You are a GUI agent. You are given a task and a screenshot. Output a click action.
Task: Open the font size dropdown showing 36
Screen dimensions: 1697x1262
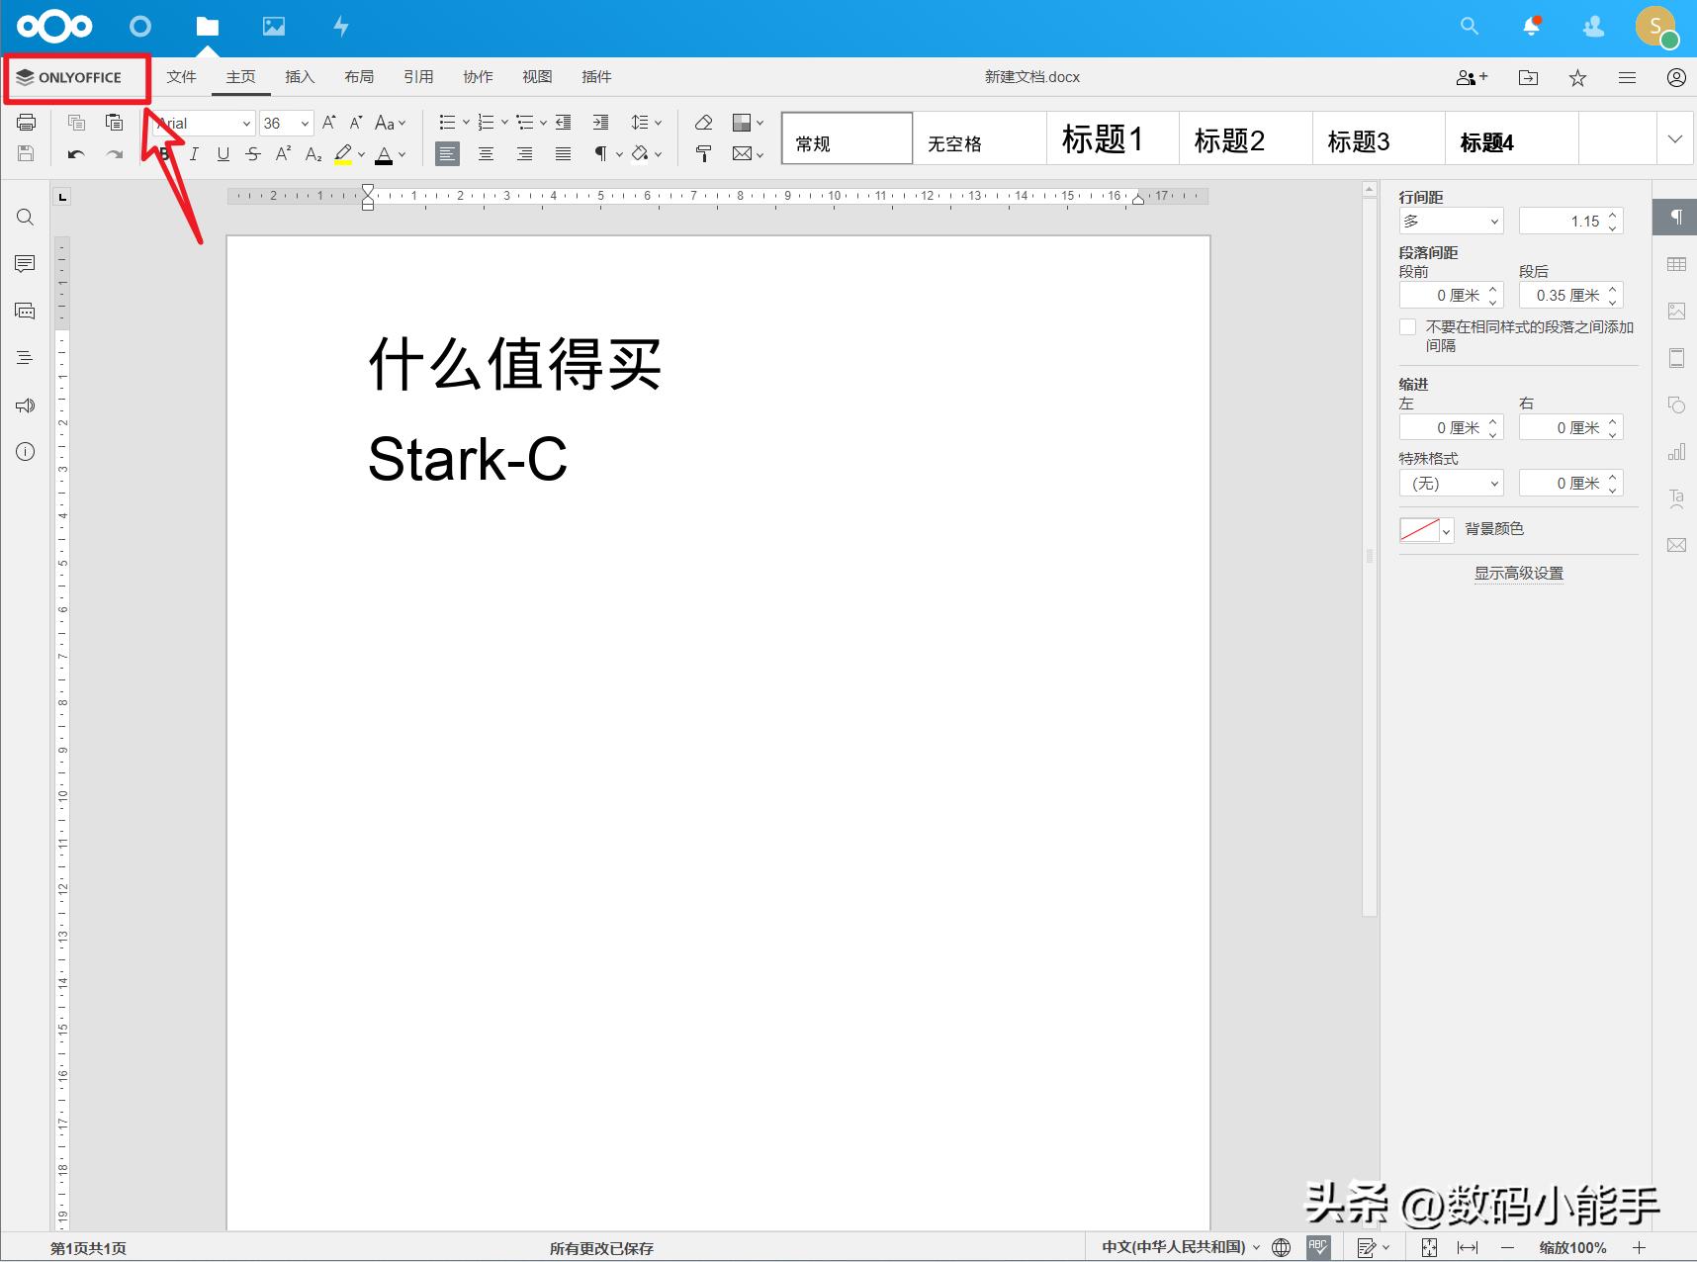305,124
